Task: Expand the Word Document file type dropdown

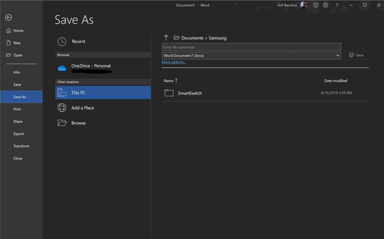Action: (x=338, y=56)
